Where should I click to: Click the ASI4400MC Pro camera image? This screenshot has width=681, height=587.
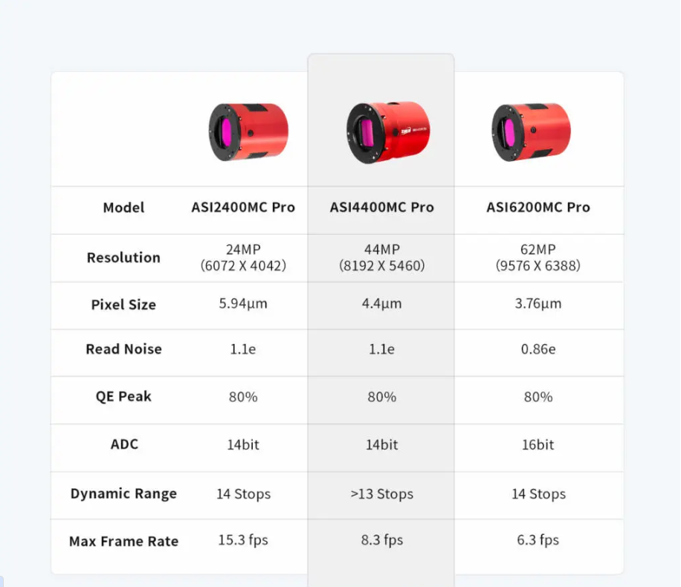coord(387,132)
